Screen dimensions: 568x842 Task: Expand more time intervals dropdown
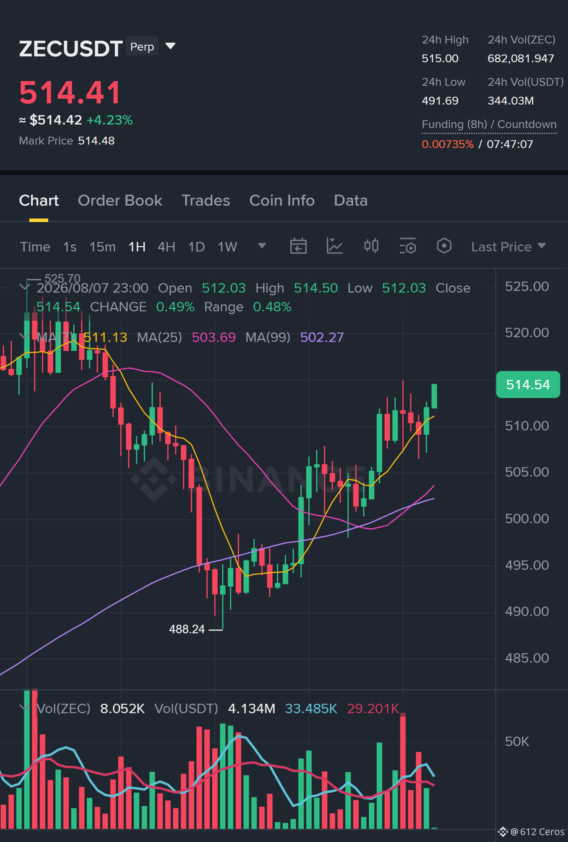pyautogui.click(x=262, y=246)
